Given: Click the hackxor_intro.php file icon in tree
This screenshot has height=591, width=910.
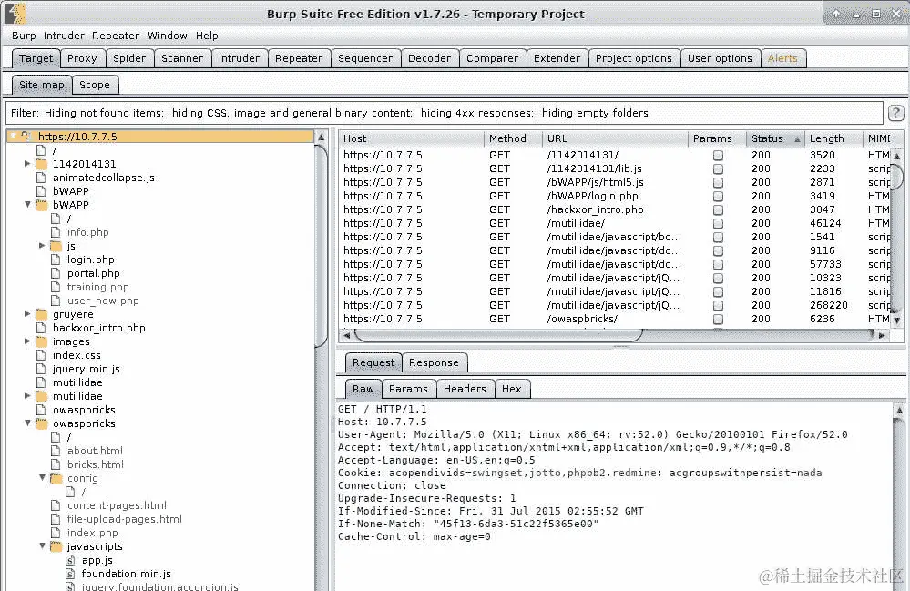Looking at the screenshot, I should point(41,328).
